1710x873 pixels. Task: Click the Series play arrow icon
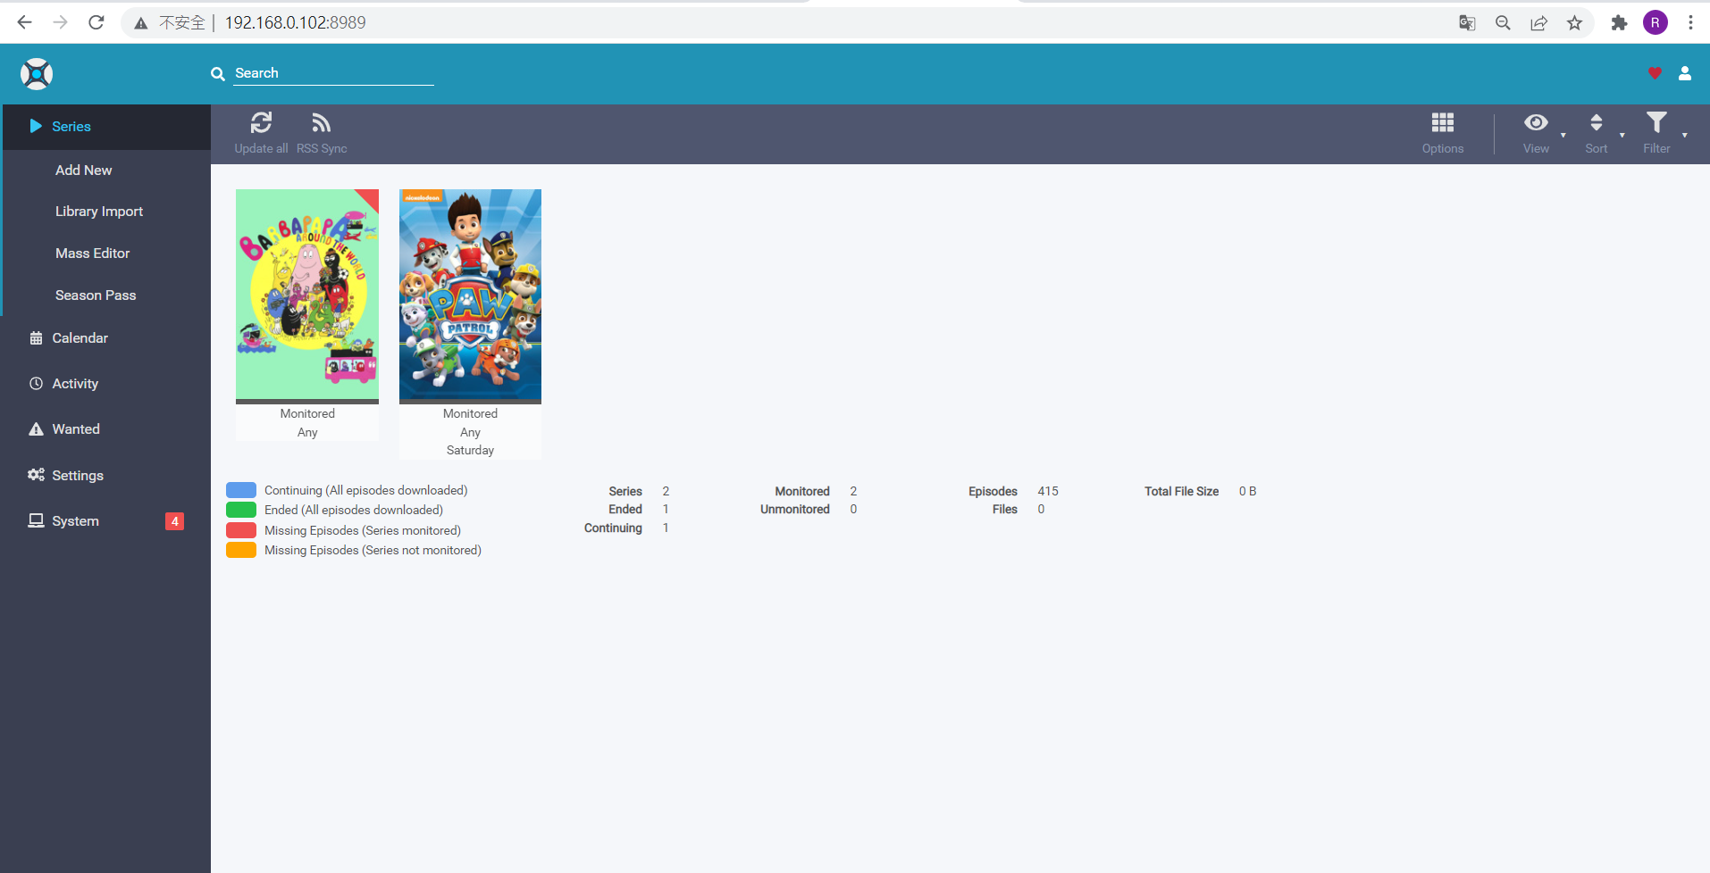(x=36, y=126)
